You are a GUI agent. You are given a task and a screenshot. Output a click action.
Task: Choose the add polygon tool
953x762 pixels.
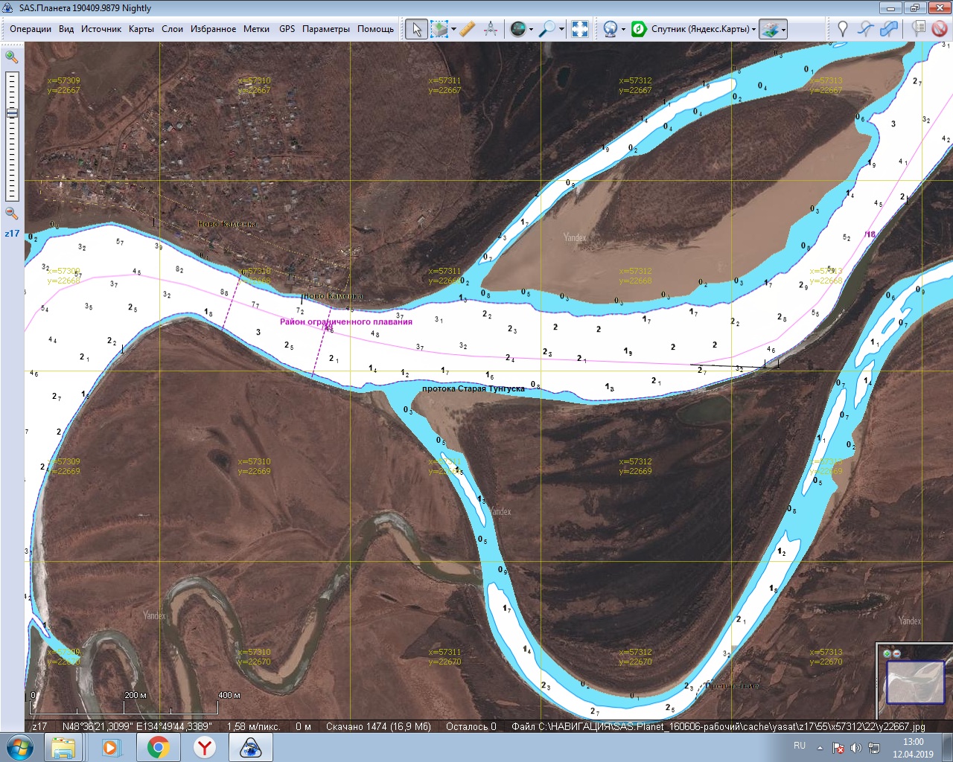[x=889, y=29]
